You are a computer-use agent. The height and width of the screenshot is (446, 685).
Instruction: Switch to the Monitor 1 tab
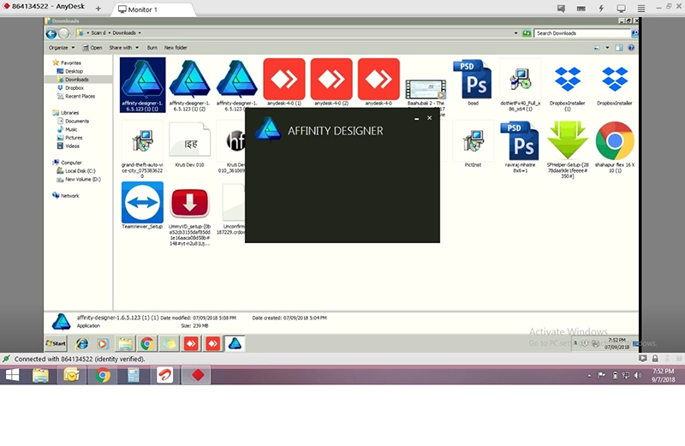click(x=152, y=9)
